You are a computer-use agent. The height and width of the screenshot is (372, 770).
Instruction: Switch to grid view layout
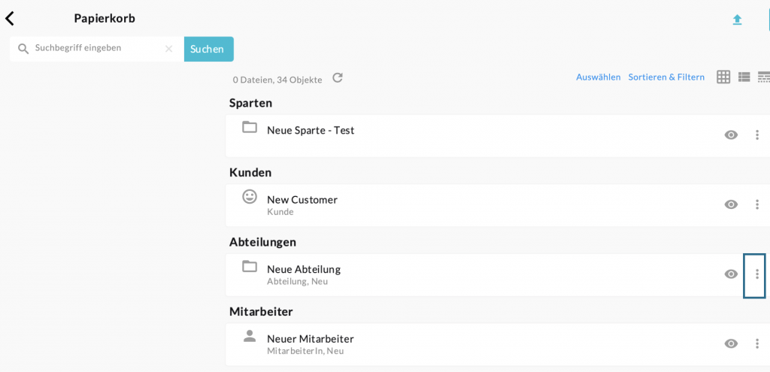click(x=723, y=77)
